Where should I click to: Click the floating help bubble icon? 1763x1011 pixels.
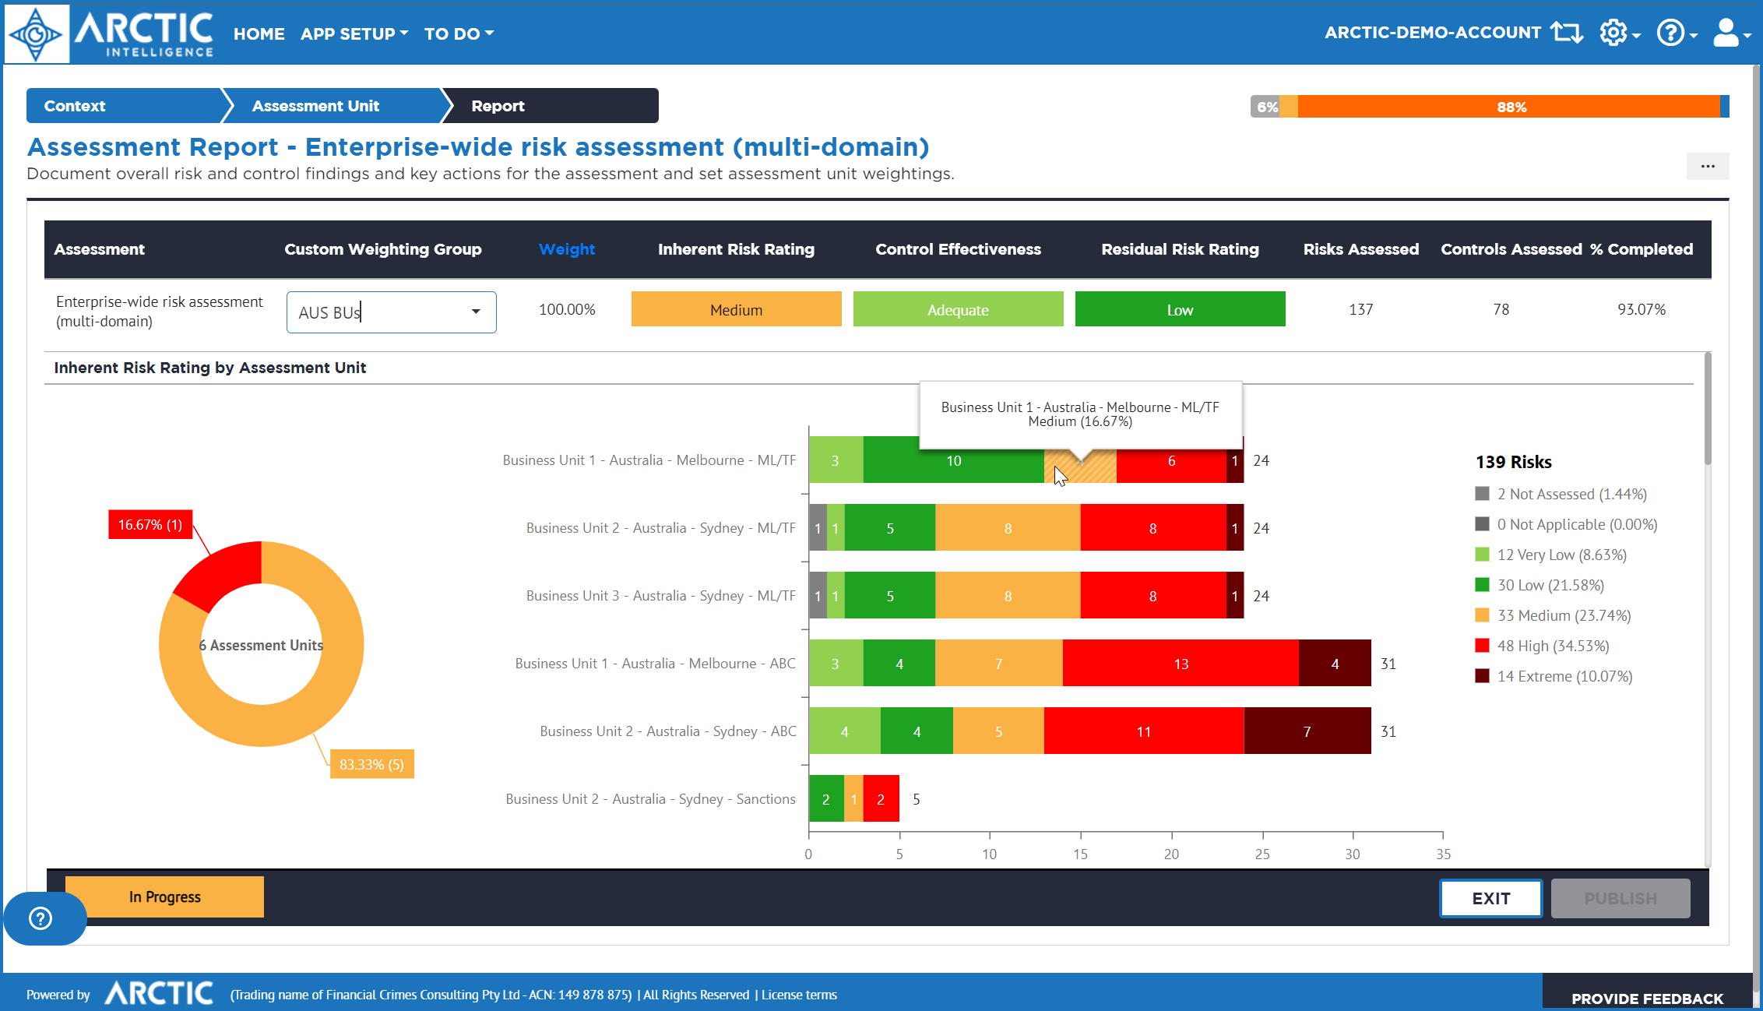(40, 918)
